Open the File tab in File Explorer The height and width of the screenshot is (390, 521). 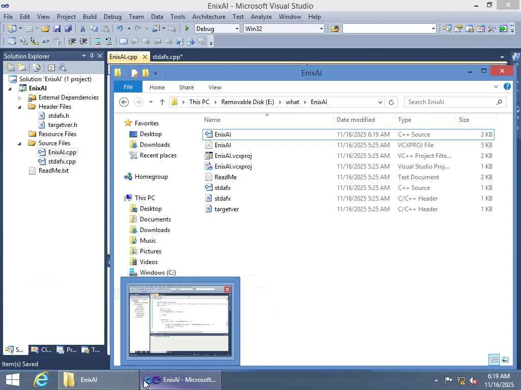[x=128, y=87]
